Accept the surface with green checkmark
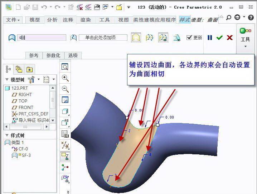Viewport: 257px width, 194px height. tap(219, 38)
